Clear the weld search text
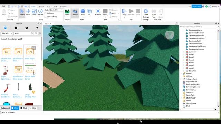 click(x=32, y=33)
